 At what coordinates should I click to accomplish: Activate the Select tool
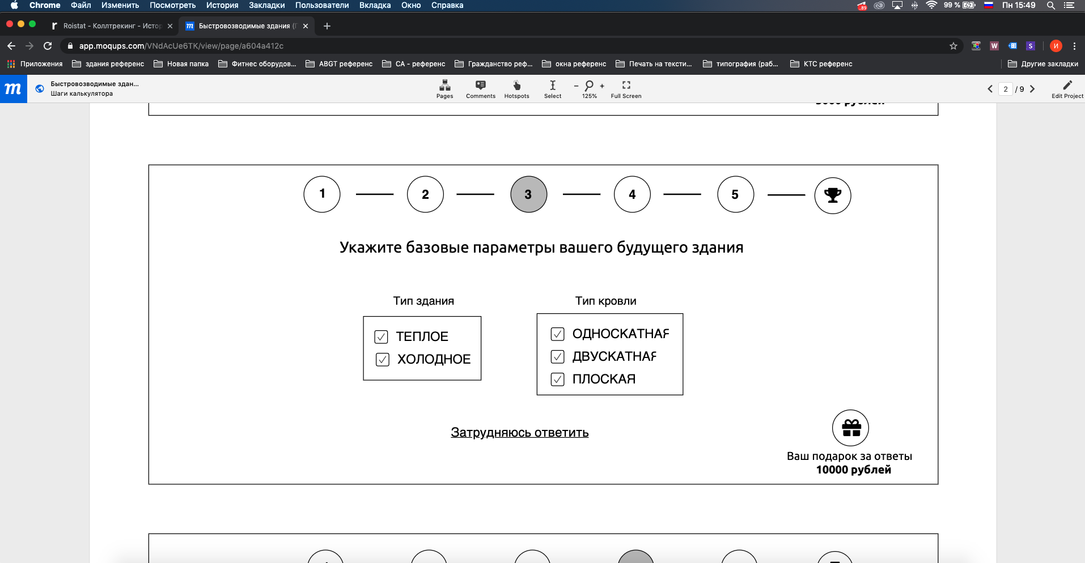(x=553, y=89)
